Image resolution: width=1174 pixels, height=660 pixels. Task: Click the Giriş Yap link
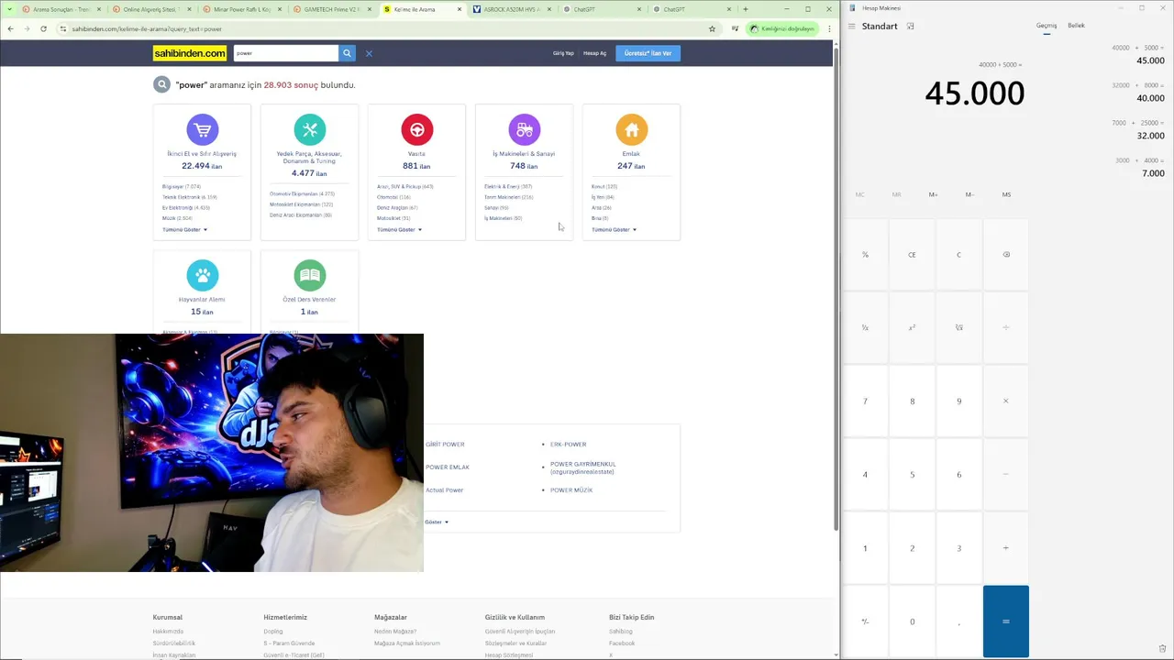tap(563, 53)
